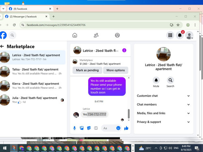The image size is (203, 152).
Task: Open the Windows notification center icon
Action: tap(197, 148)
